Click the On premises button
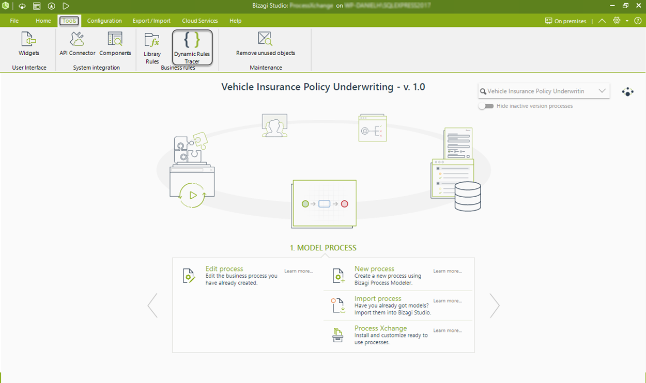 (565, 21)
